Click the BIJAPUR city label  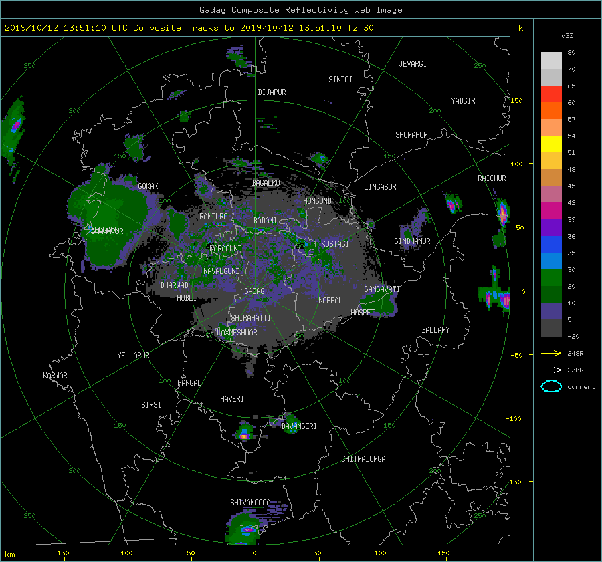272,92
